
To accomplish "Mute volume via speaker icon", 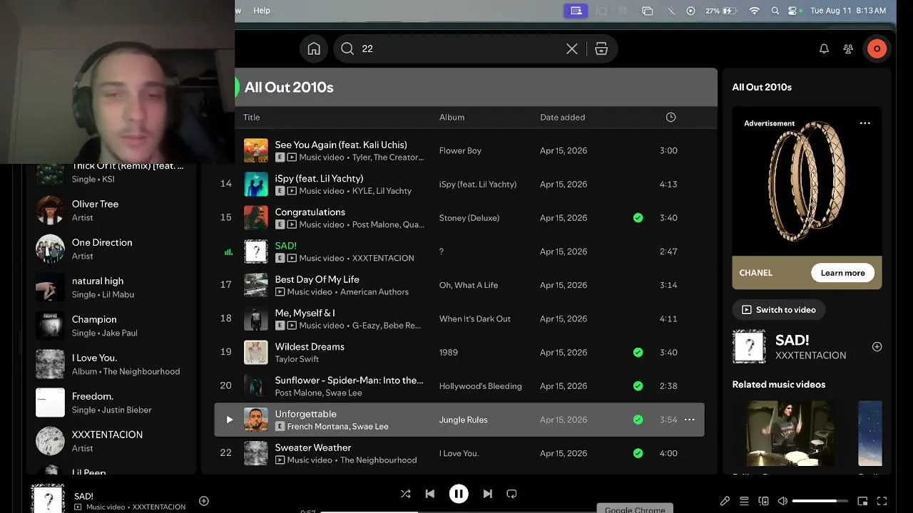I will [782, 501].
